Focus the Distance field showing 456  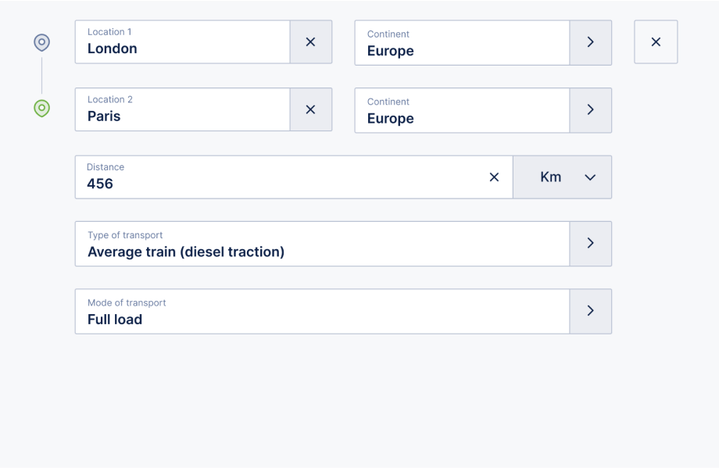[x=278, y=177]
